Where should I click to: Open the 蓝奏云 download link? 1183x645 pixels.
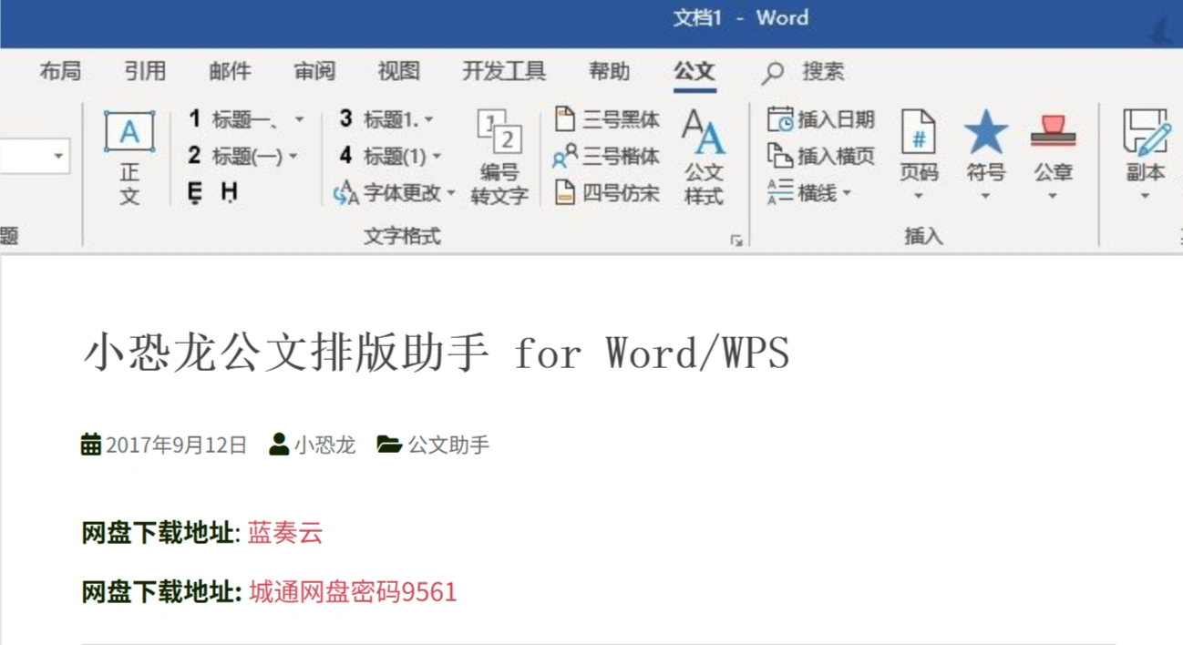pyautogui.click(x=283, y=533)
